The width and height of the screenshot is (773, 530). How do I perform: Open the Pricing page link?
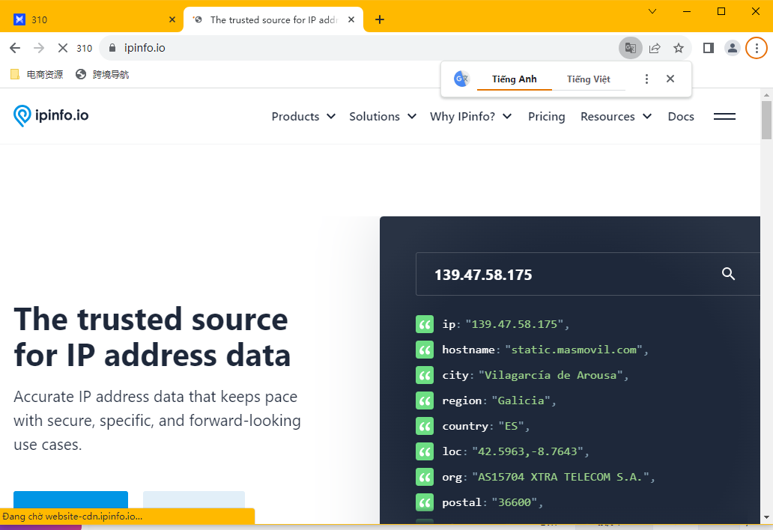[x=546, y=116]
